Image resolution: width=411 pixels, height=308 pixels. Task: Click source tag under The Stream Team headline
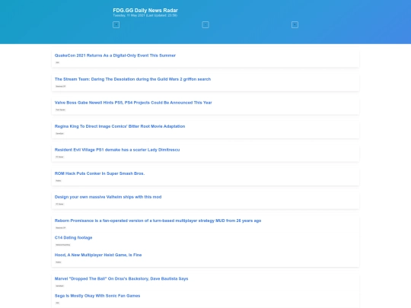click(x=61, y=86)
